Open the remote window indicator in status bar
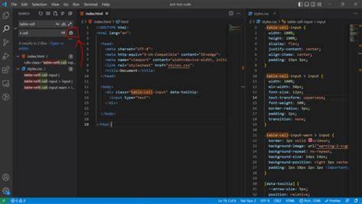 tap(4, 201)
